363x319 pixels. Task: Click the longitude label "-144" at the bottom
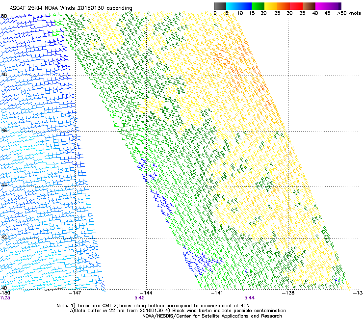pos(146,293)
